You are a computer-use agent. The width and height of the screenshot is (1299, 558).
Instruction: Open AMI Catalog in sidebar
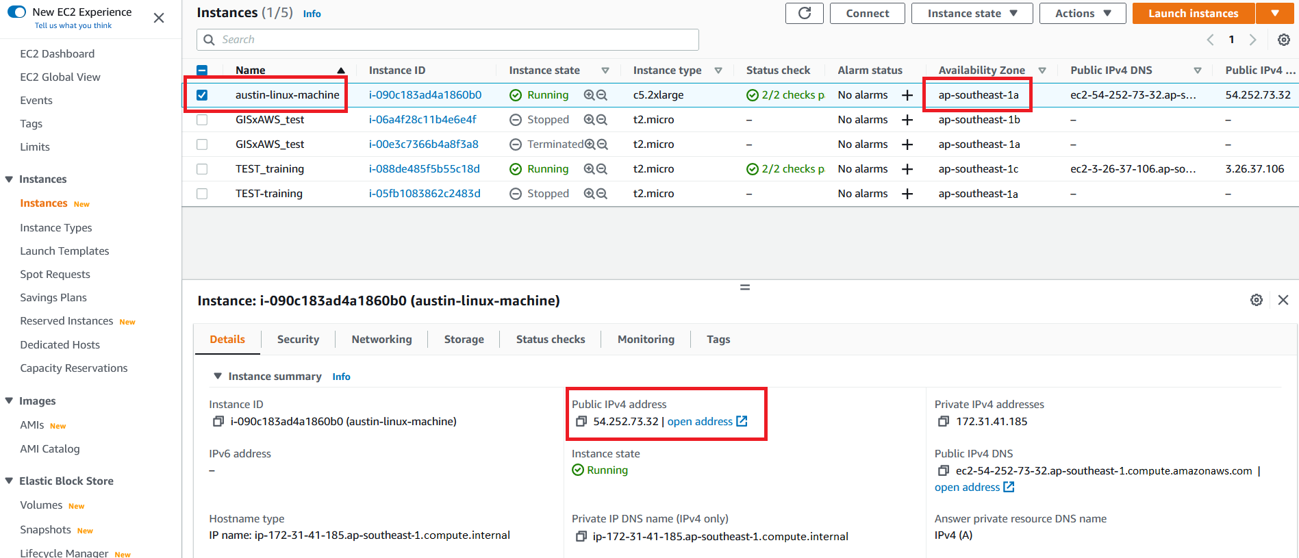(x=50, y=449)
